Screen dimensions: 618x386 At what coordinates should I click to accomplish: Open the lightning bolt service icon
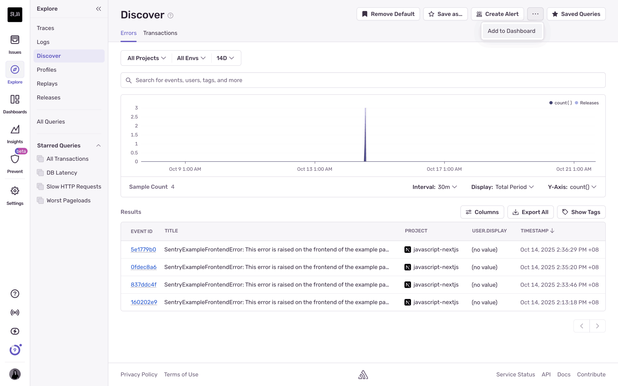[15, 331]
